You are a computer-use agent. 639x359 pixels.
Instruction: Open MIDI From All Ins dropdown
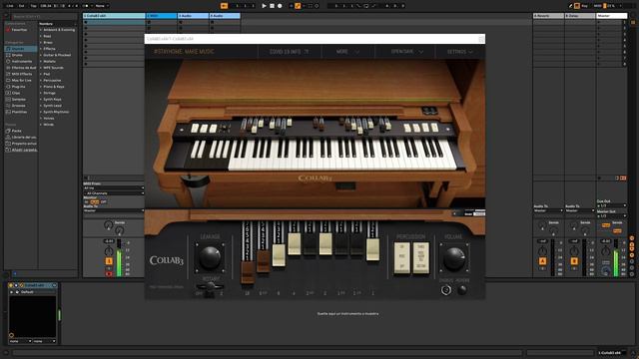point(114,188)
